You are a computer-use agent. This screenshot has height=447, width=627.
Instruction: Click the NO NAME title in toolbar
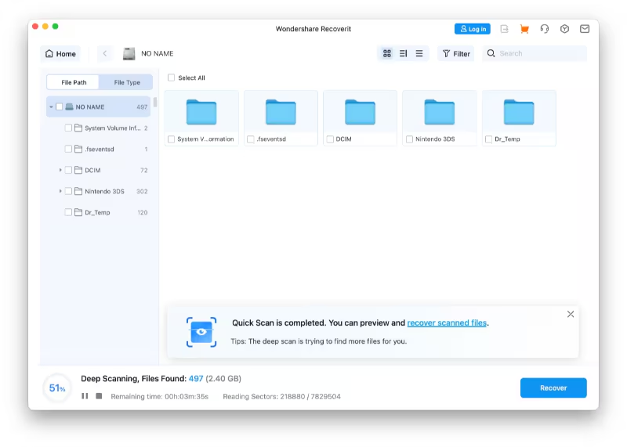tap(158, 53)
